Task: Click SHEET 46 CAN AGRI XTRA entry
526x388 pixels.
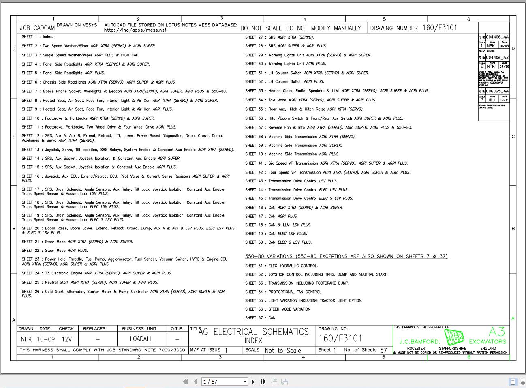Action: [x=294, y=208]
